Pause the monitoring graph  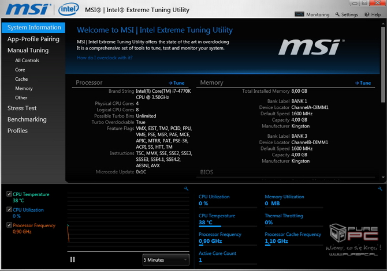[73, 259]
